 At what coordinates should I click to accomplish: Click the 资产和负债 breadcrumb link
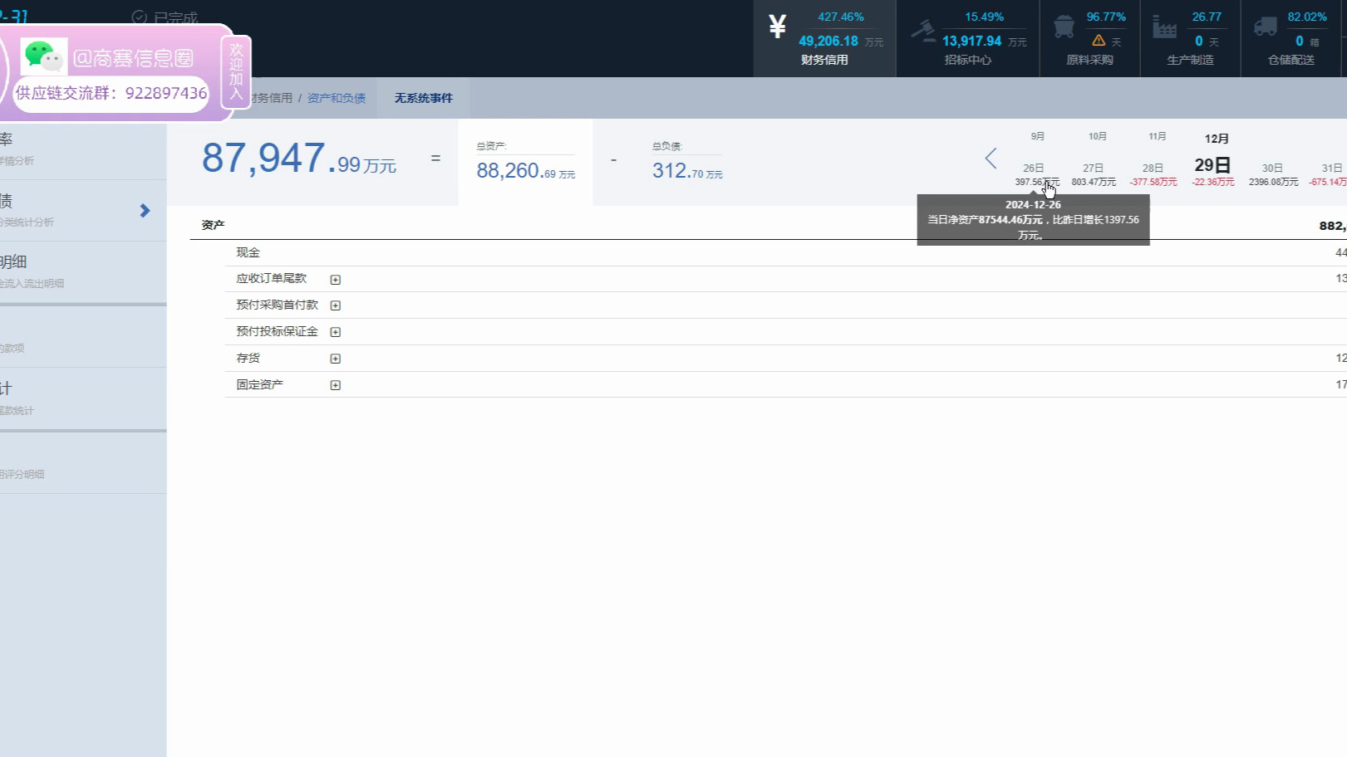point(337,98)
